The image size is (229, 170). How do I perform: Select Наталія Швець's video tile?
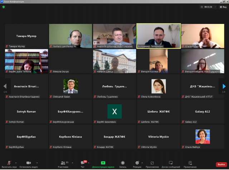[114, 61]
